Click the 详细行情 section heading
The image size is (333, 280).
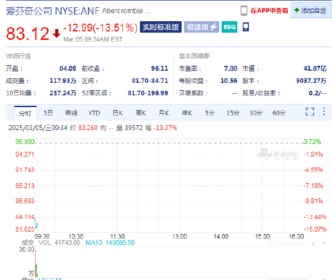(18, 56)
